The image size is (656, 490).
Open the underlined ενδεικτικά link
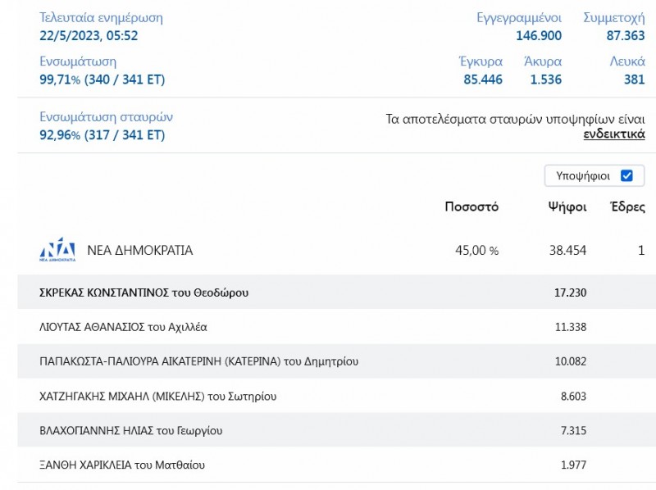613,134
